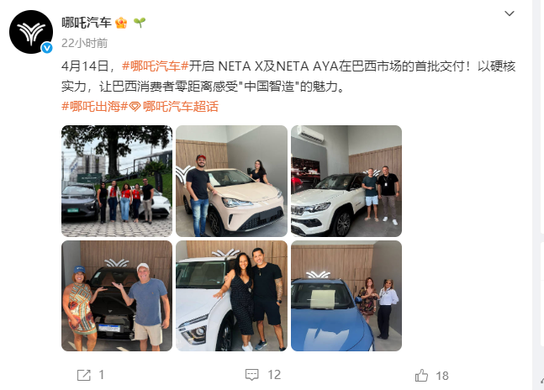Click the blue verified badge on avatar
The image size is (544, 390).
pyautogui.click(x=47, y=48)
